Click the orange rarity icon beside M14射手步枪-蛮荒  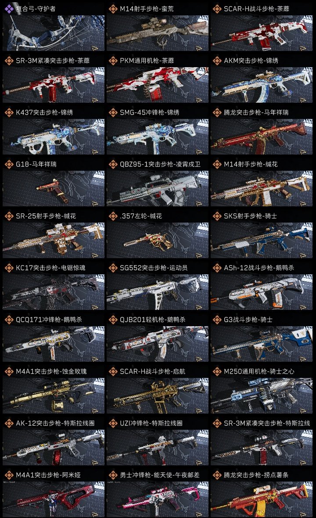coord(113,9)
